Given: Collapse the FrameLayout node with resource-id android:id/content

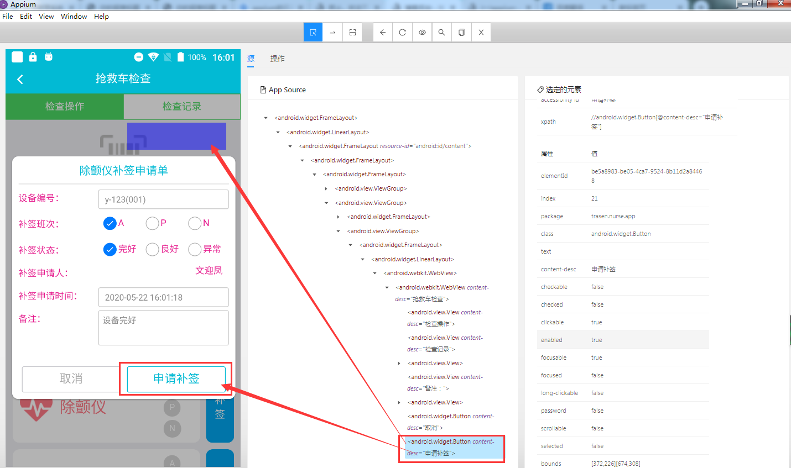Looking at the screenshot, I should tap(290, 146).
